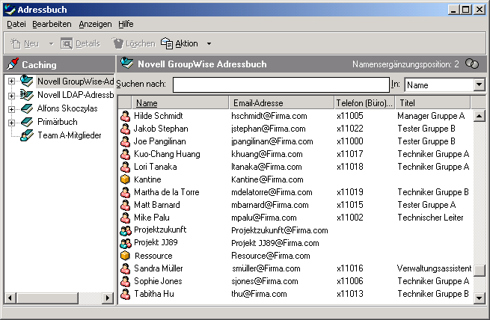Open the Aktion dropdown arrow
This screenshot has width=490, height=320.
[209, 44]
